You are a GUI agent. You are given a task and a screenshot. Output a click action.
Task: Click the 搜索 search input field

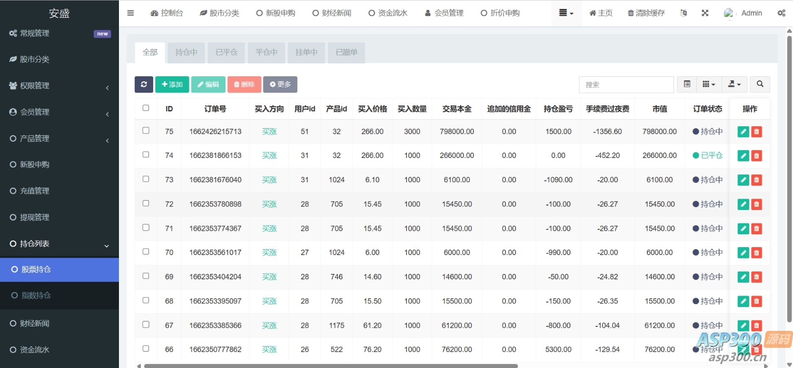coord(626,85)
